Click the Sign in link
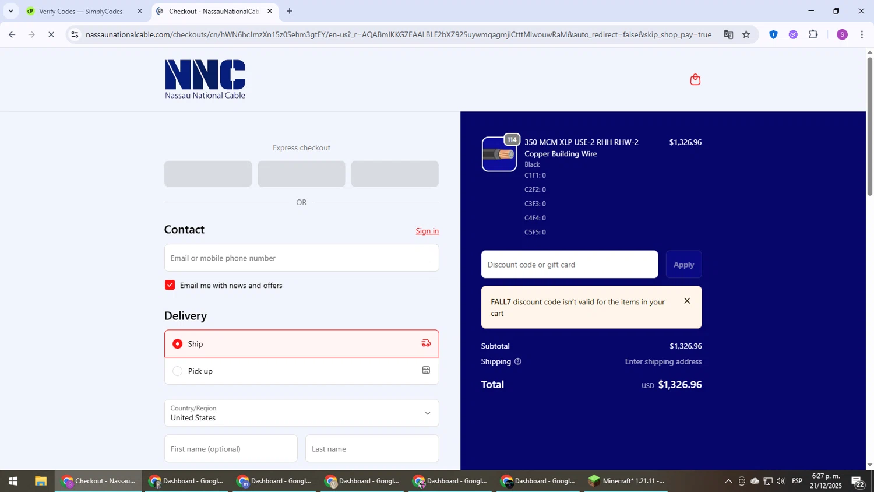The width and height of the screenshot is (874, 492). point(427,231)
